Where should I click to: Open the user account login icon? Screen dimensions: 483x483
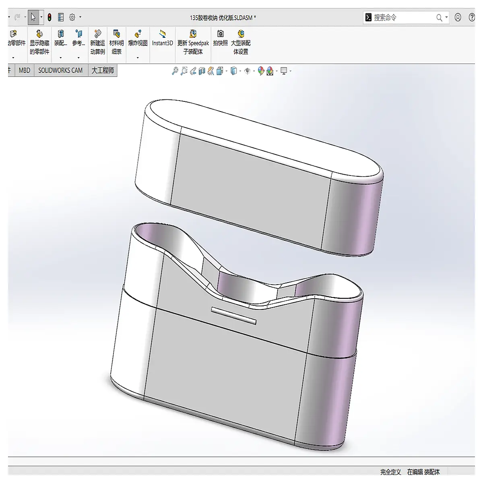point(458,17)
